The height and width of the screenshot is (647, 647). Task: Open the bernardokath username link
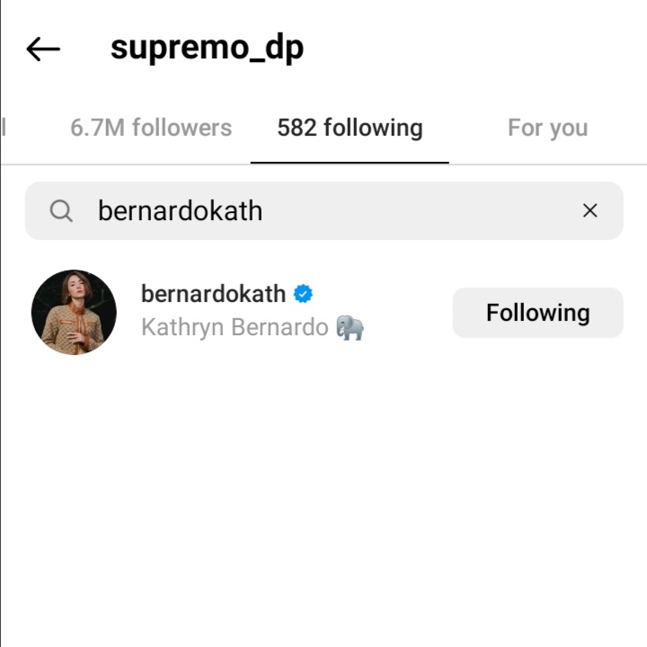[x=213, y=294]
